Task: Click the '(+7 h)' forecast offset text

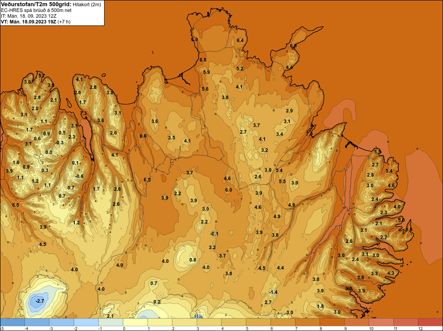Action: pyautogui.click(x=64, y=22)
